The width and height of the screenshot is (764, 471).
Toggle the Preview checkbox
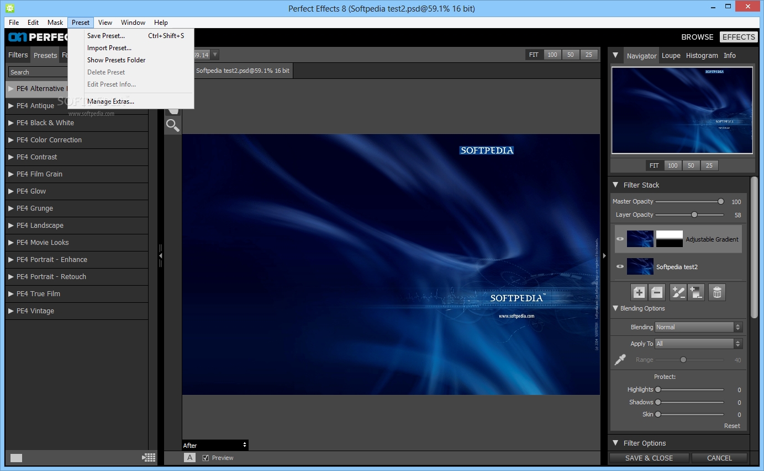[x=206, y=458]
